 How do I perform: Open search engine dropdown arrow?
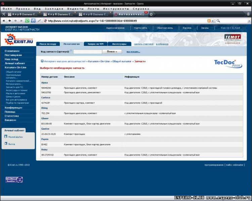click(x=249, y=21)
